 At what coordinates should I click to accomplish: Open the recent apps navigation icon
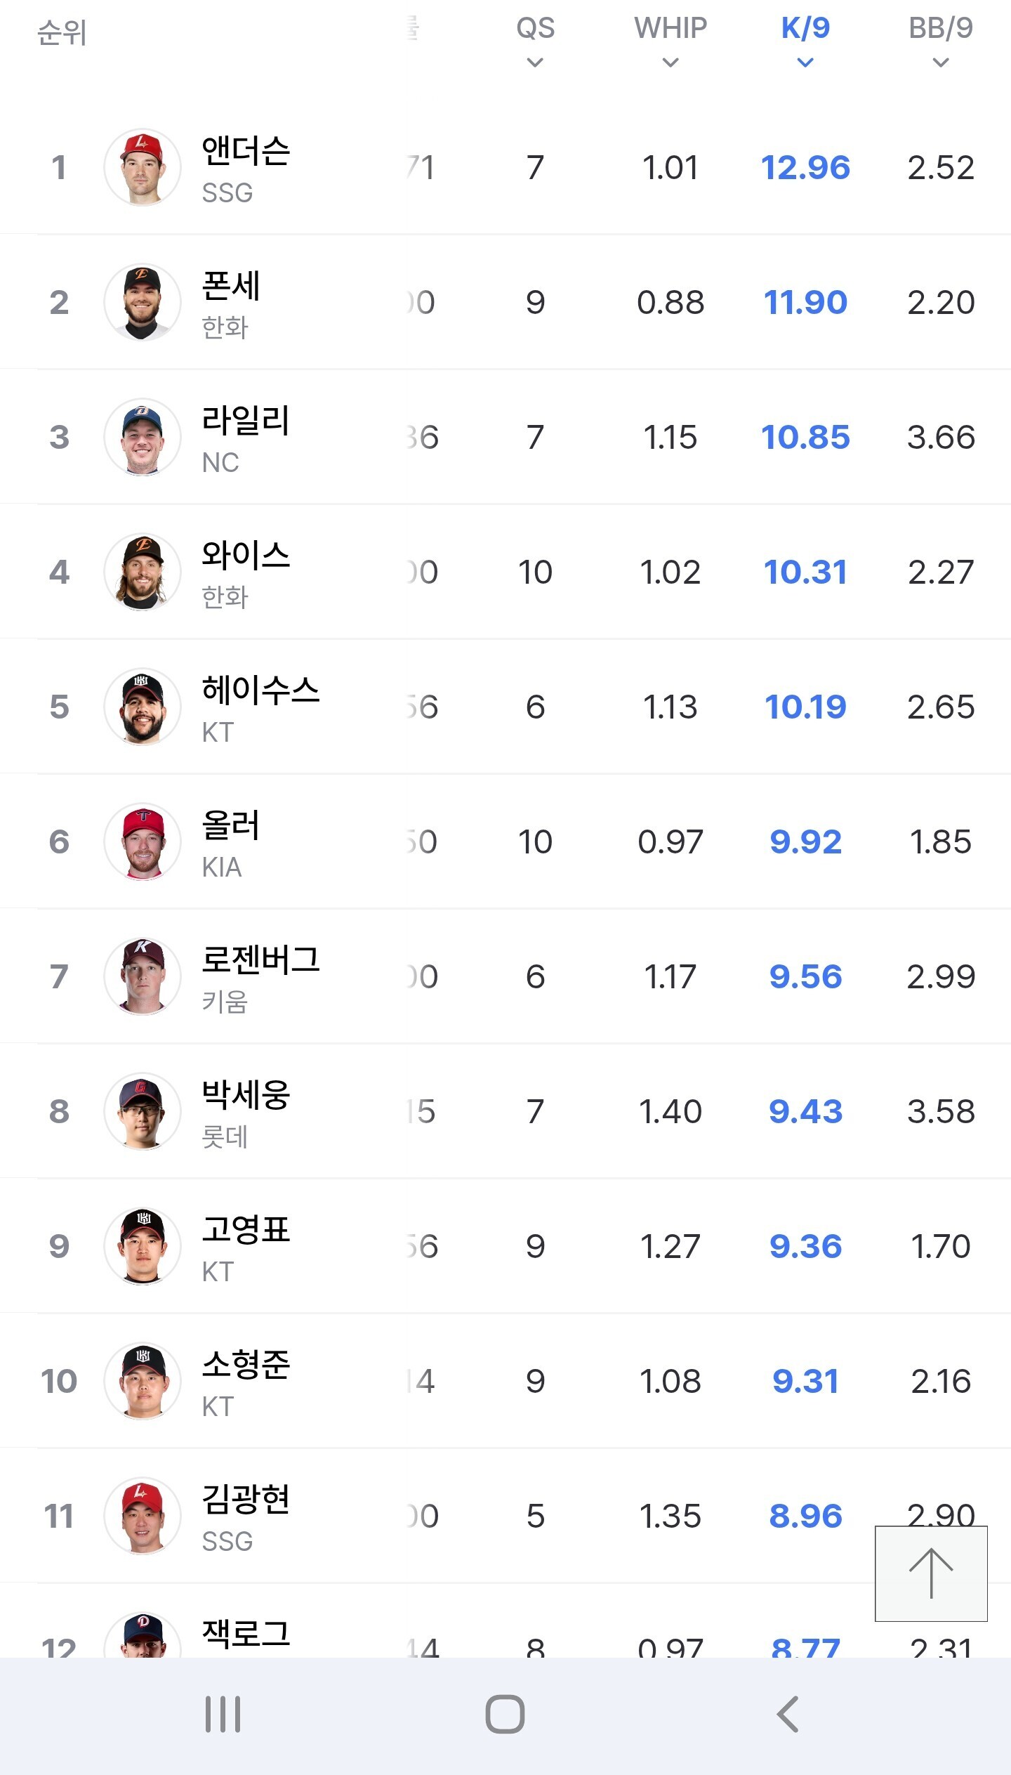pos(223,1715)
